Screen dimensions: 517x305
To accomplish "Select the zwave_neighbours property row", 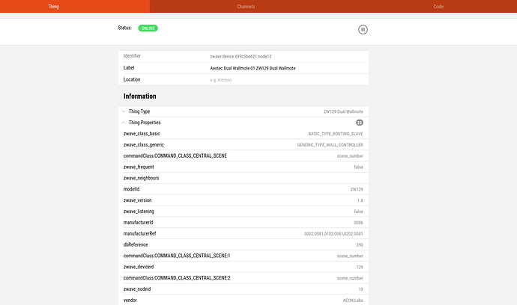I will click(x=244, y=178).
